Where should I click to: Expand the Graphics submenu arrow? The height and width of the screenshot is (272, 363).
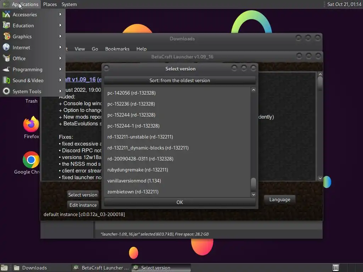tap(60, 36)
